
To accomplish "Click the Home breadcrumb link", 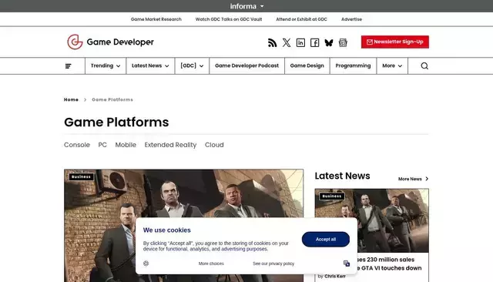I will (x=71, y=99).
